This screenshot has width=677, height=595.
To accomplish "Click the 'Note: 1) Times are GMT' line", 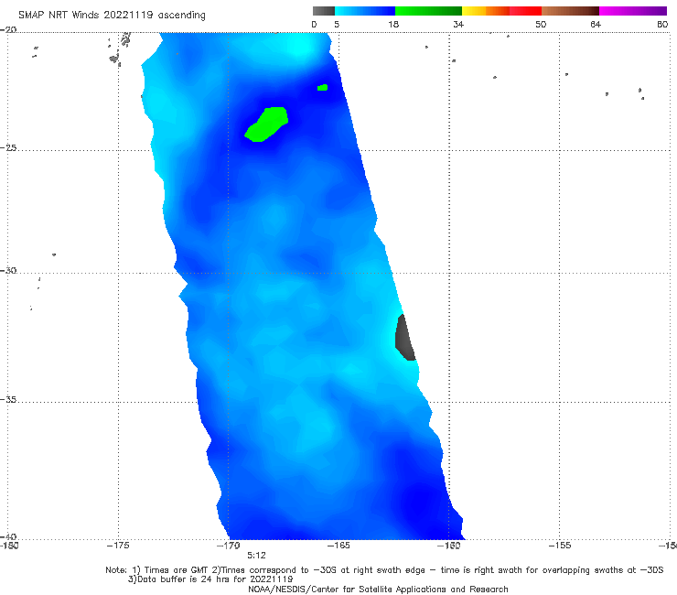I will 384,570.
